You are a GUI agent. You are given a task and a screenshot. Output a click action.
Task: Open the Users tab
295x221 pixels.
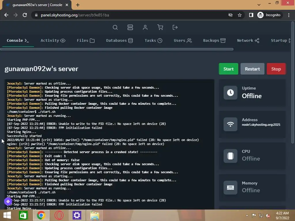pos(183,40)
